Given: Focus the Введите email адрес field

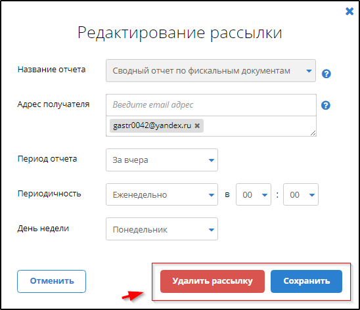Looking at the screenshot, I should [x=212, y=105].
